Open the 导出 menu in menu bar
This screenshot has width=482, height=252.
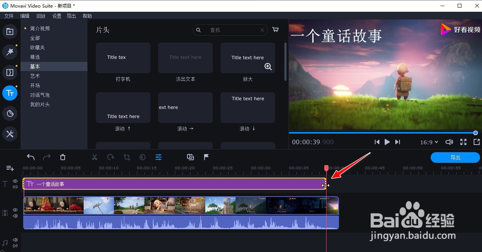71,16
